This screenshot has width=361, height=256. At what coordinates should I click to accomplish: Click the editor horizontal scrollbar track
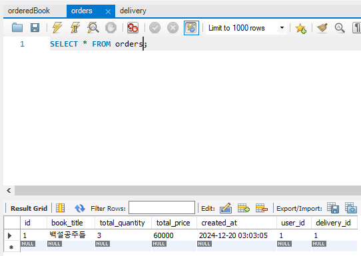pos(188,191)
